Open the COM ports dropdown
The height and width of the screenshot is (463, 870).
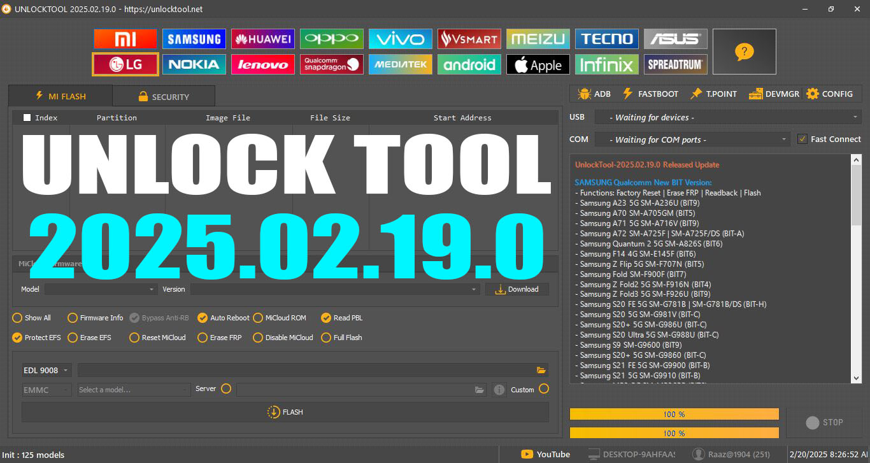point(692,139)
